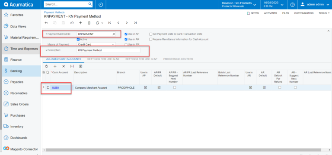Open the Receivables workspace
Image resolution: width=332 pixels, height=155 pixels.
(x=21, y=93)
